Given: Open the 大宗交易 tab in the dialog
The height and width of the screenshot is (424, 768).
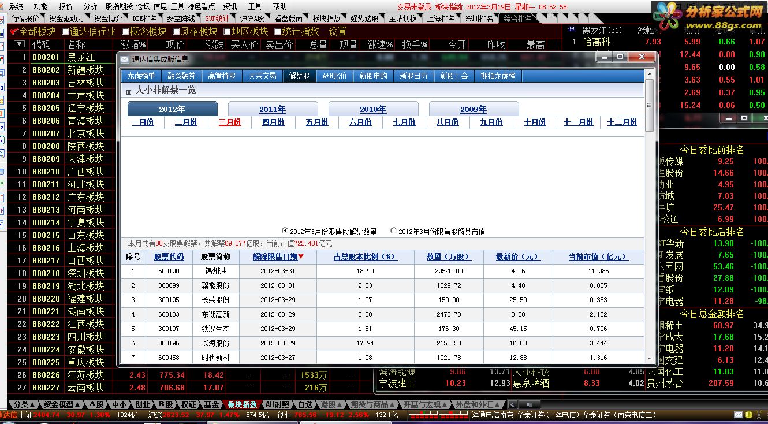Looking at the screenshot, I should point(263,76).
